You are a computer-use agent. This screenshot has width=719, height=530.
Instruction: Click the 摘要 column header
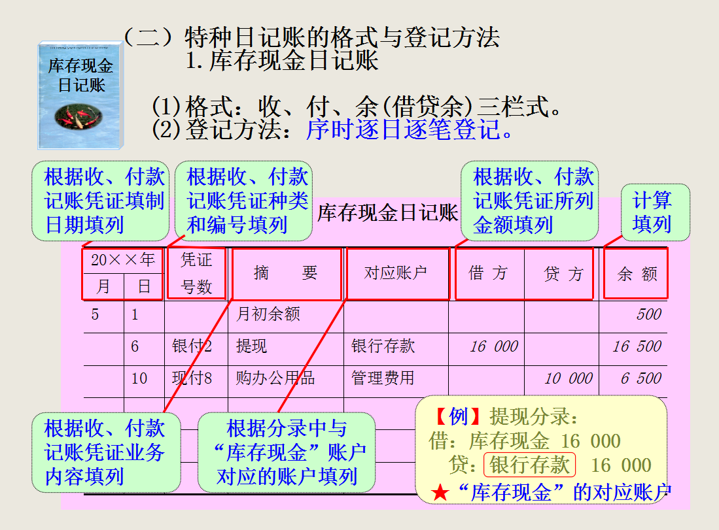[x=285, y=271]
